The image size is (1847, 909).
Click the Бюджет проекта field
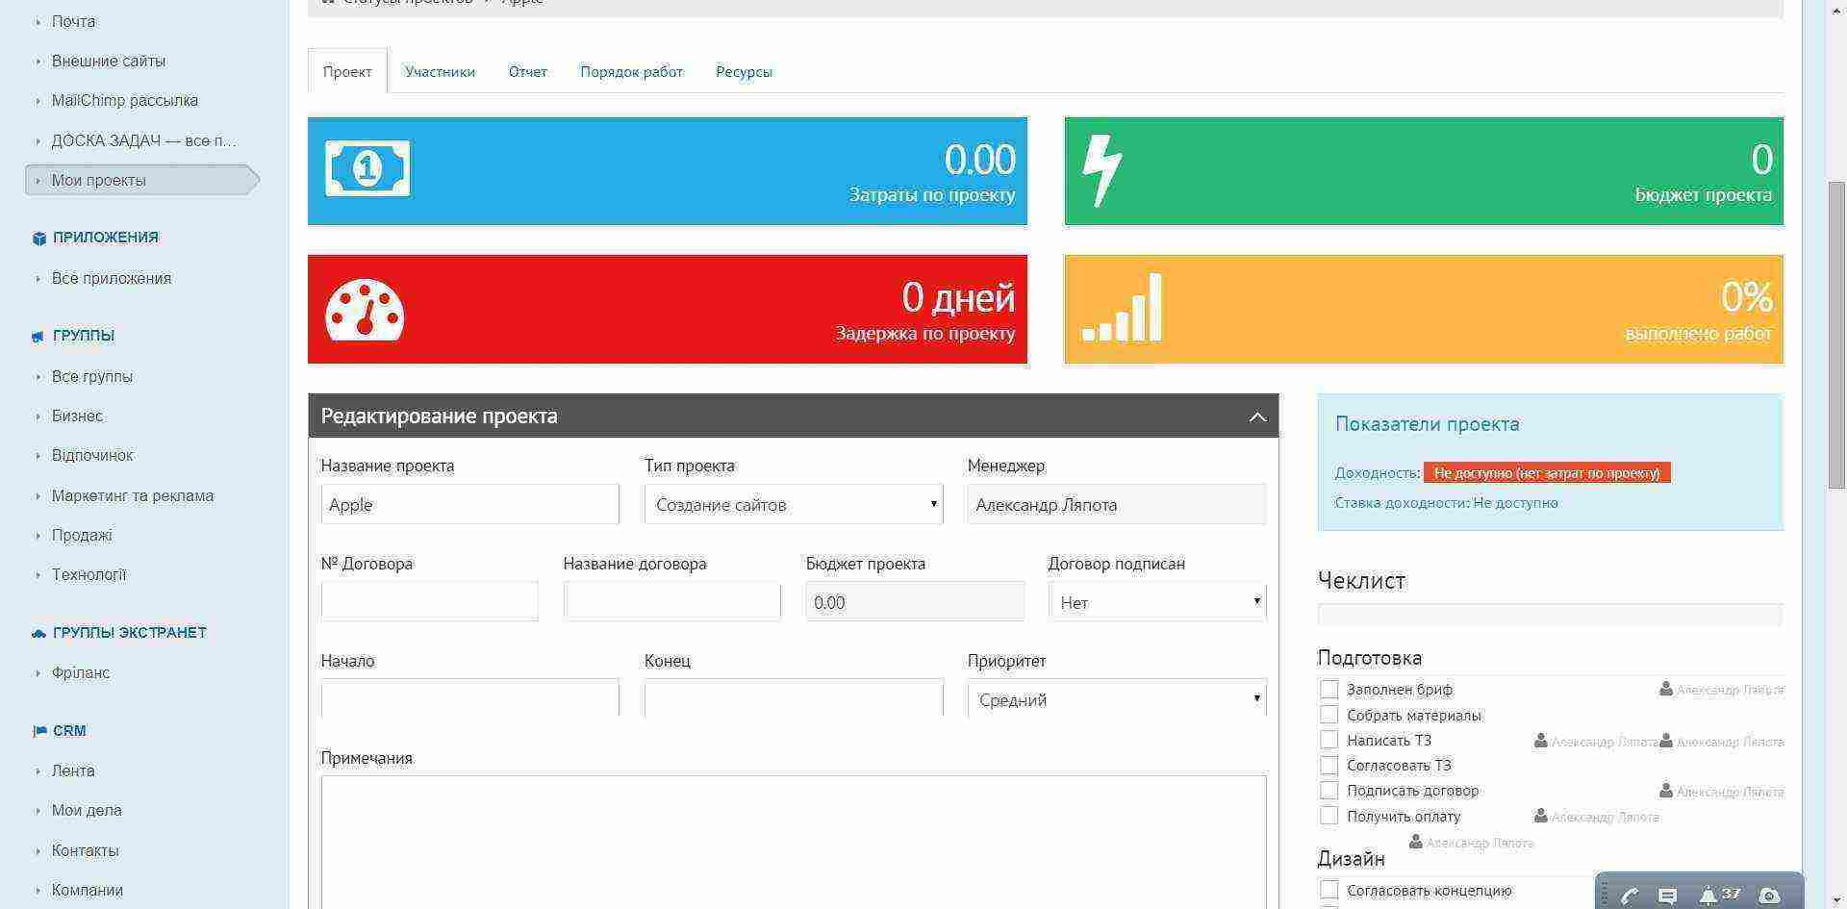click(915, 602)
